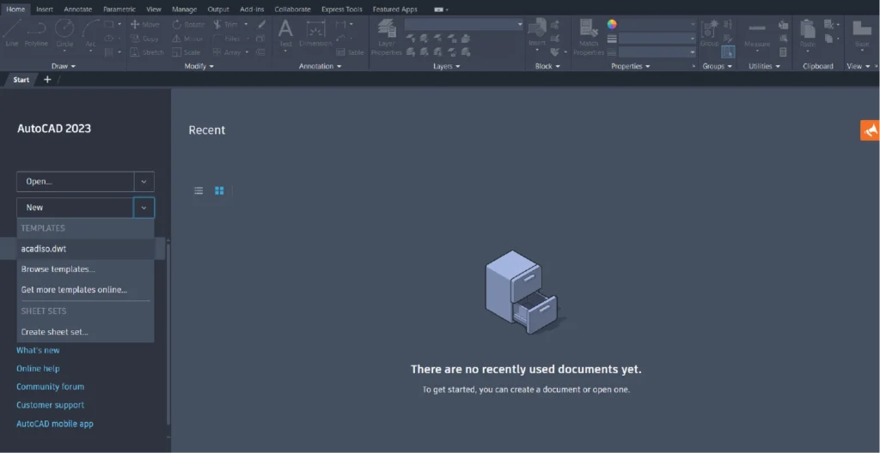This screenshot has height=453, width=880.
Task: Click the Paste clipboard icon
Action: click(808, 33)
